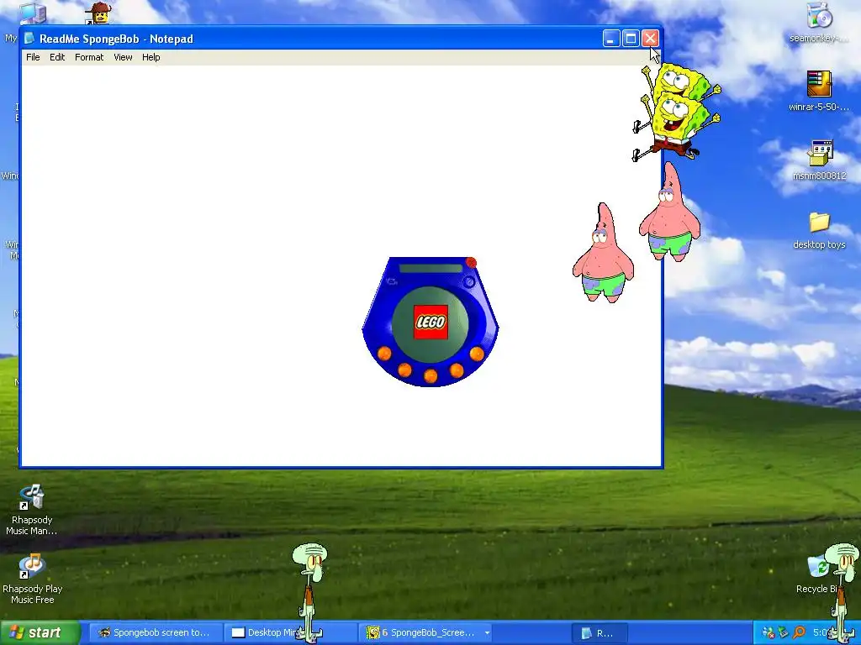Click the green arrow system tray icon
Viewport: 861px width, 645px height.
click(784, 633)
